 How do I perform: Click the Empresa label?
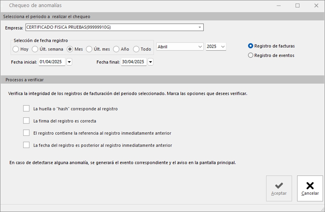14,28
